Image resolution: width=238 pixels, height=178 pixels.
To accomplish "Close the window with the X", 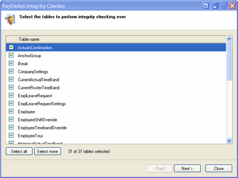I will [x=232, y=6].
